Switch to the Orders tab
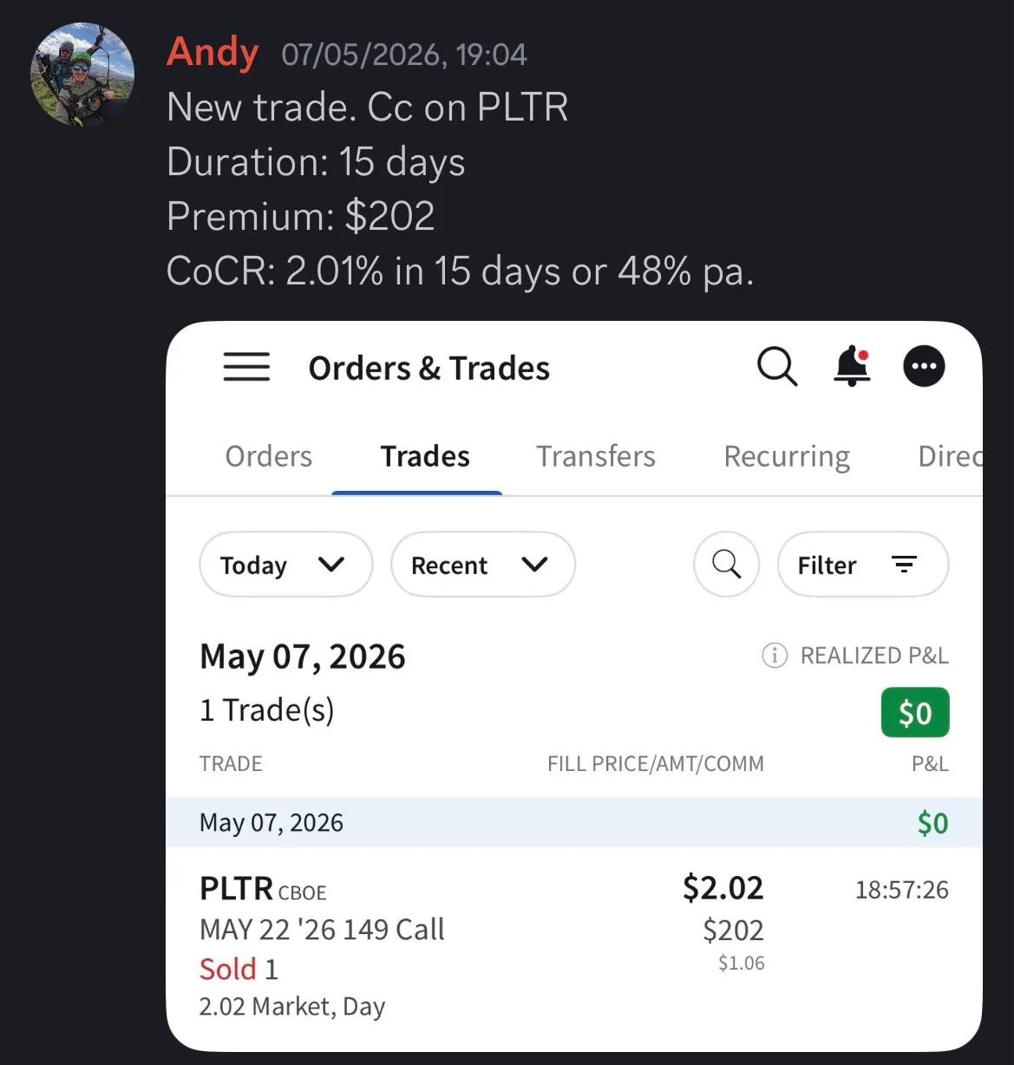The height and width of the screenshot is (1065, 1014). 268,456
